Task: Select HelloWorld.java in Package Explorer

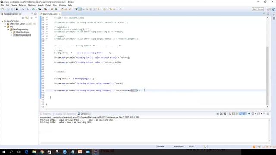Action: point(23,32)
